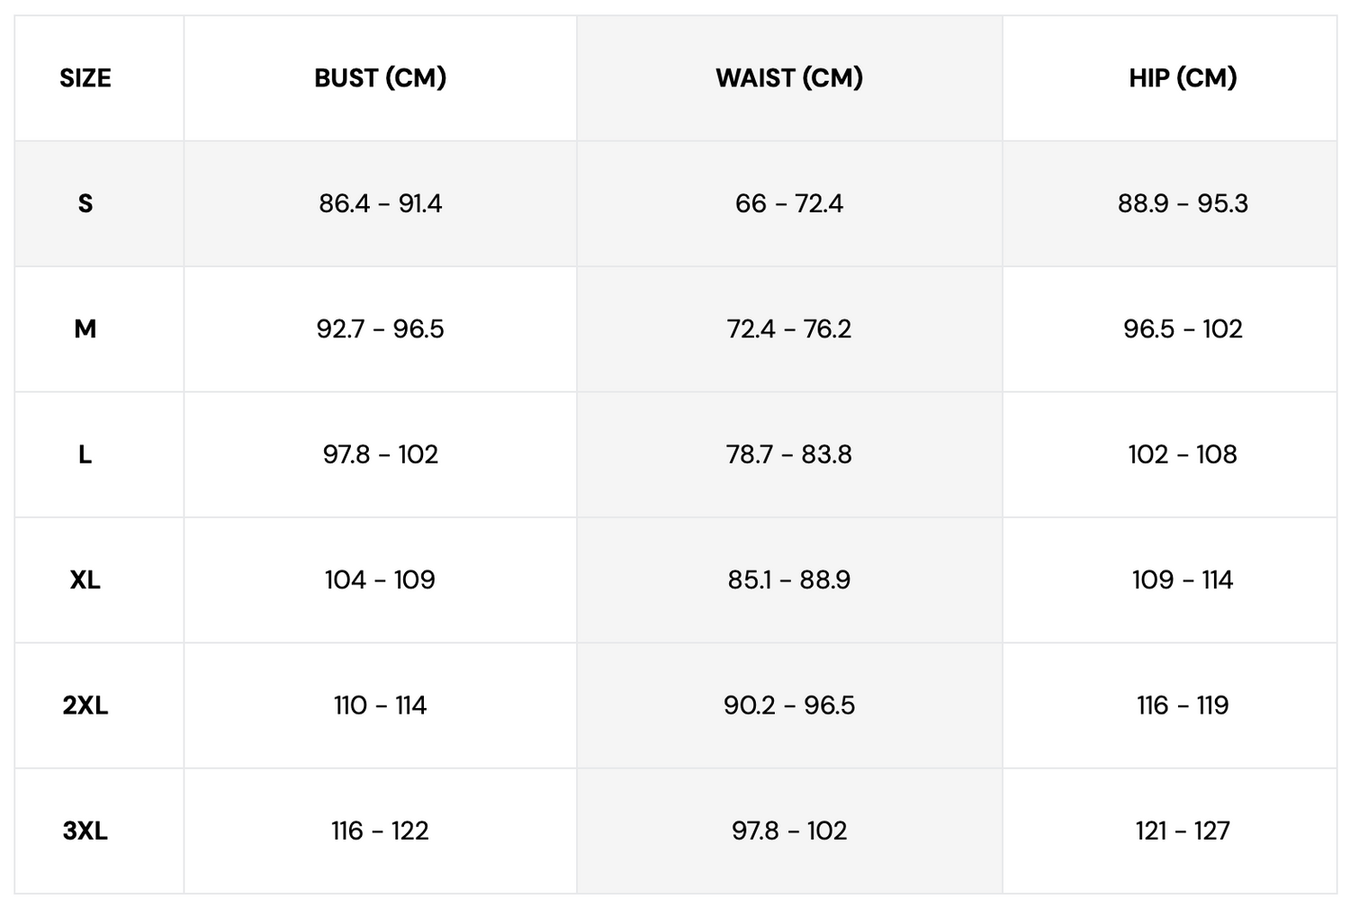This screenshot has height=916, width=1350.
Task: Click waist value 90.2 – 96.5
Action: click(x=789, y=705)
